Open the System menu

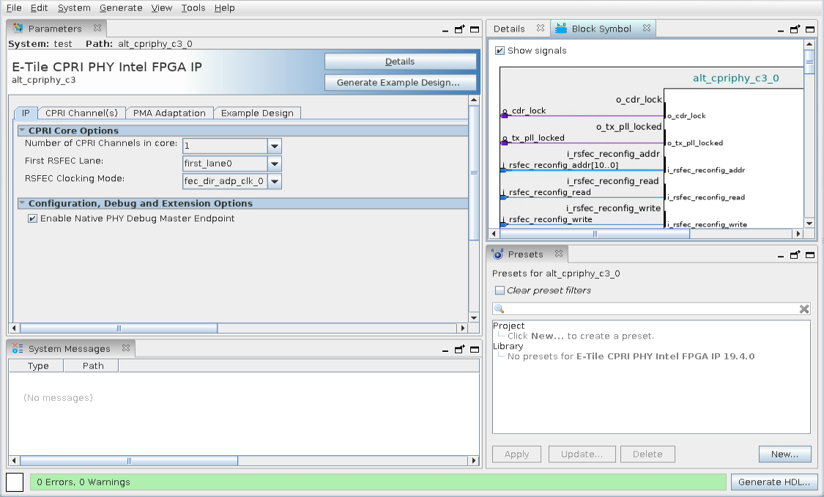pos(74,8)
